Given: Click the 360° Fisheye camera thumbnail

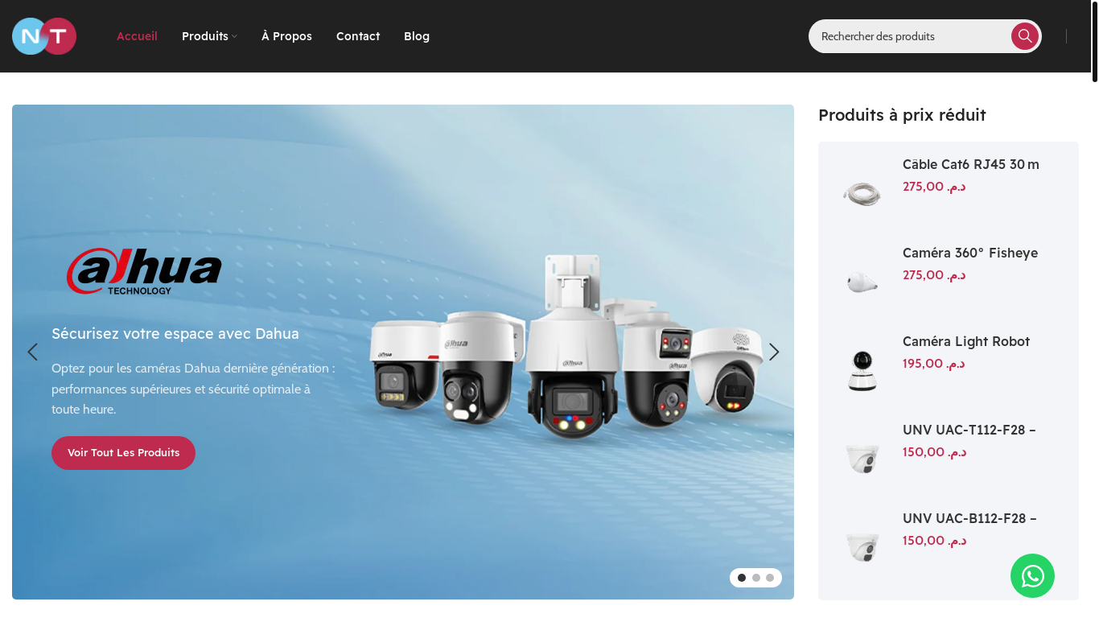Looking at the screenshot, I should [862, 282].
